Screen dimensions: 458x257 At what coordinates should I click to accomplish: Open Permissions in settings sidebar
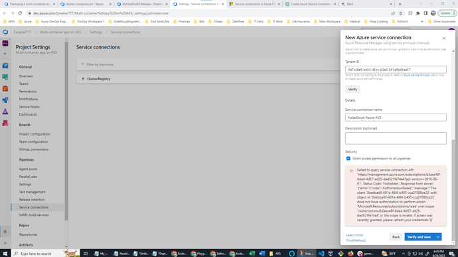coord(28,92)
